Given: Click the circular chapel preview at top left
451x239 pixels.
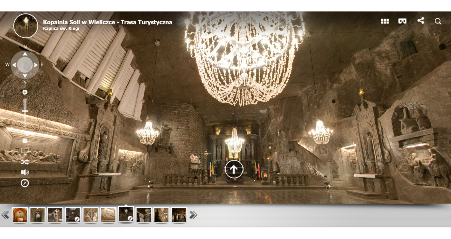Looking at the screenshot, I should (x=26, y=26).
